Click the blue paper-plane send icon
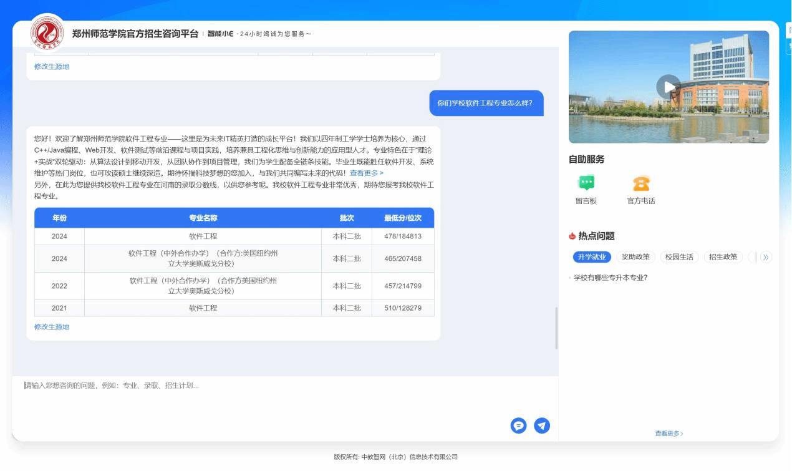 (x=542, y=425)
